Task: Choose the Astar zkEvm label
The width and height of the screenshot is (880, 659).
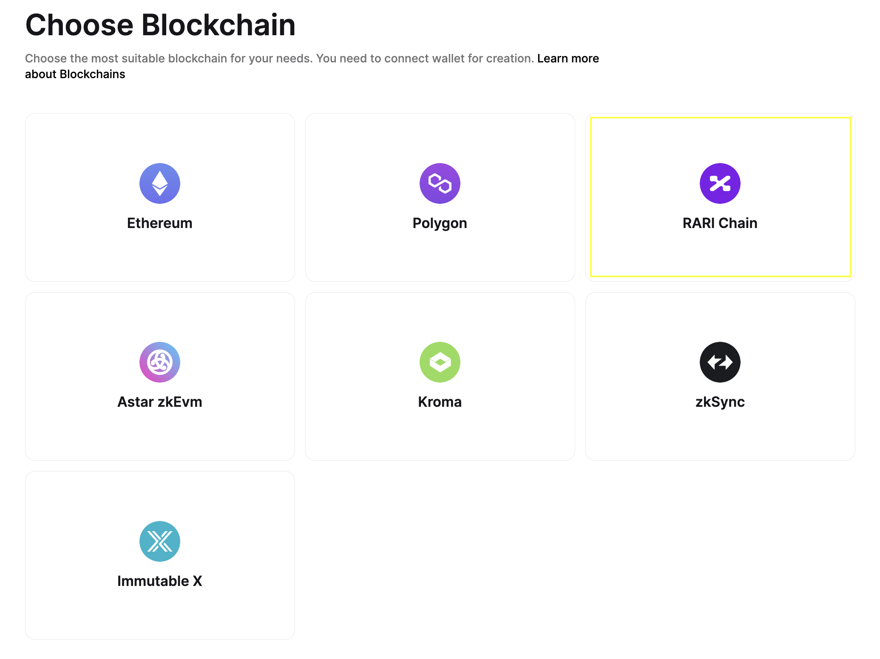Action: click(160, 402)
